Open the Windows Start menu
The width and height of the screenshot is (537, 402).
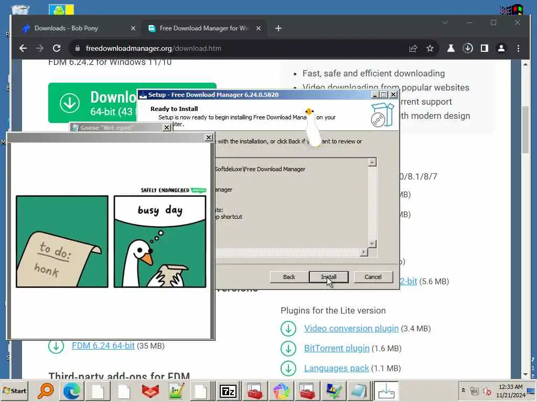(14, 390)
